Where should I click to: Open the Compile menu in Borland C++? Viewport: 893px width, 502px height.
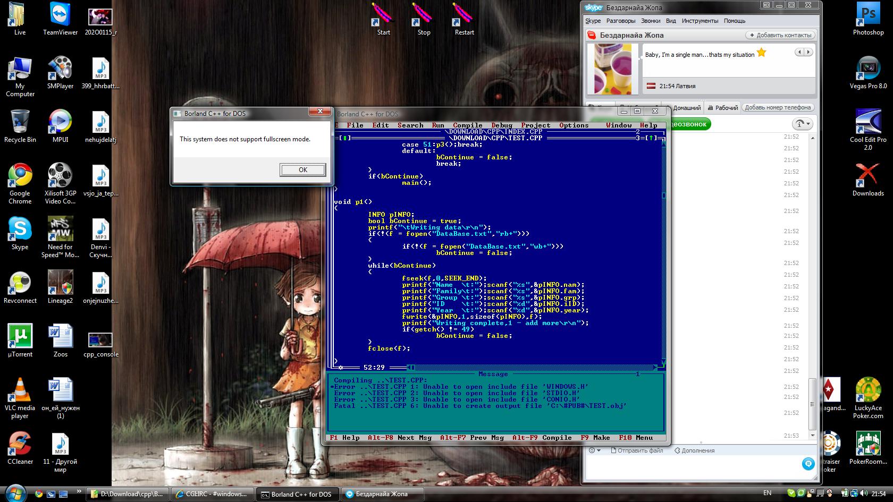coord(468,125)
